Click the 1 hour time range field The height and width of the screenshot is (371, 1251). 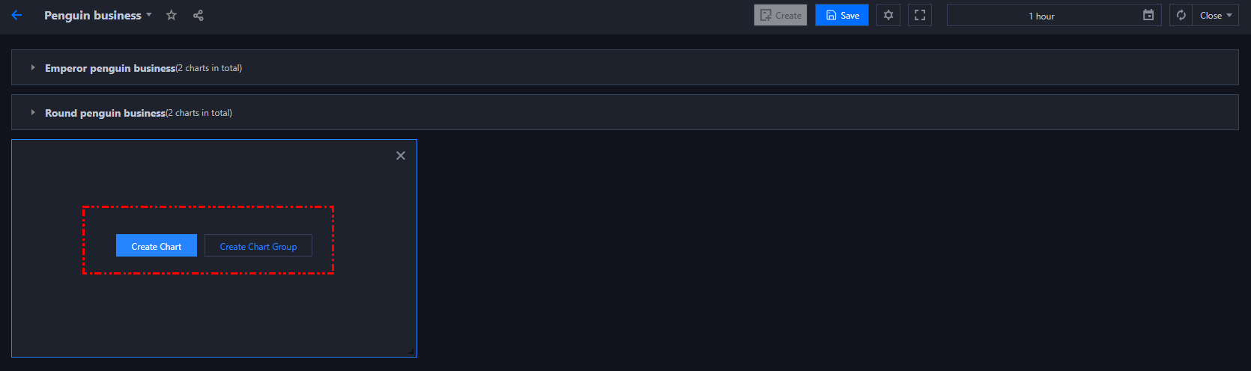coord(1041,16)
